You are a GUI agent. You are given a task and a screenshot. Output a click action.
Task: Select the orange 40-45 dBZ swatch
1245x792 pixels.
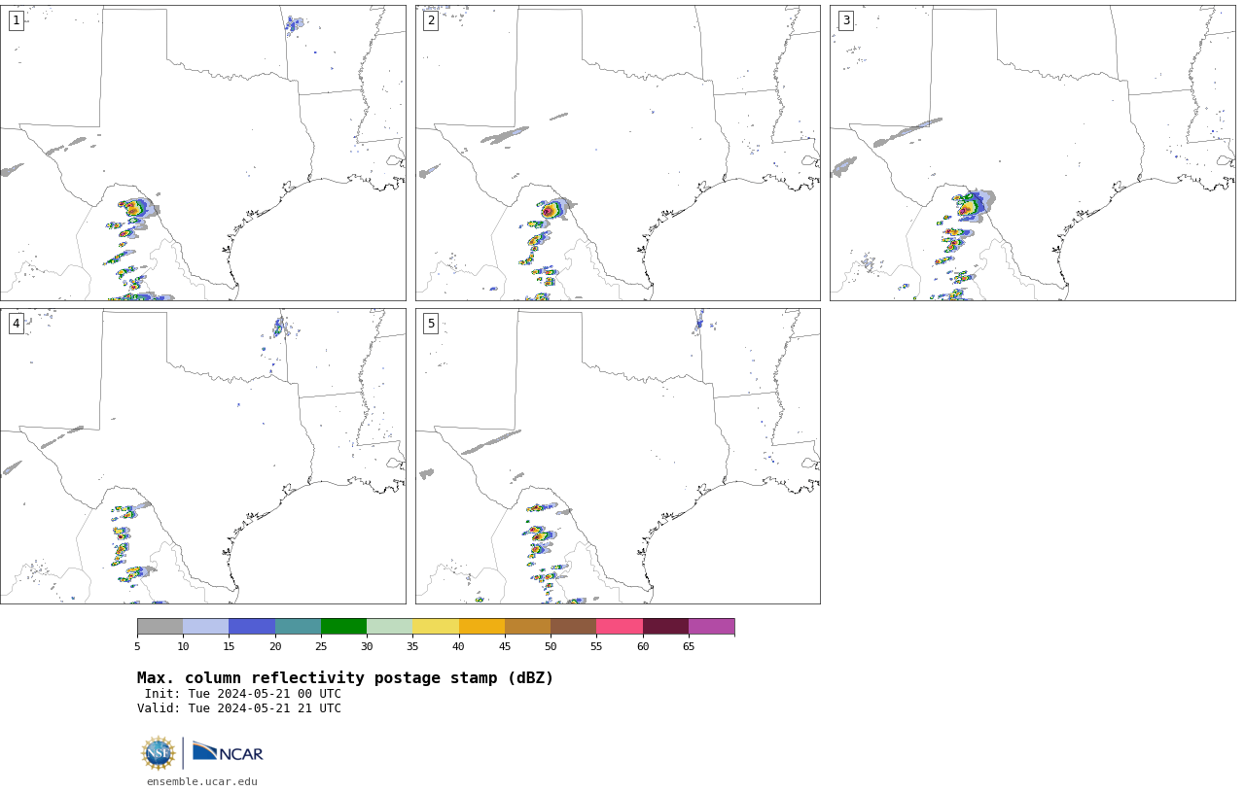point(481,627)
